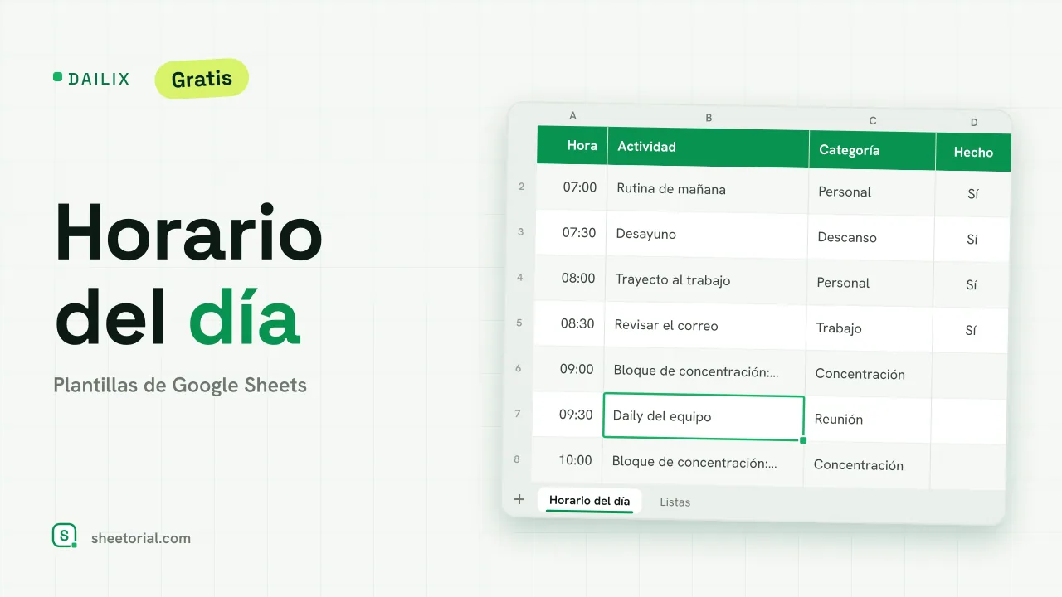Select the 08:00 time cell
This screenshot has width=1062, height=597.
[570, 279]
